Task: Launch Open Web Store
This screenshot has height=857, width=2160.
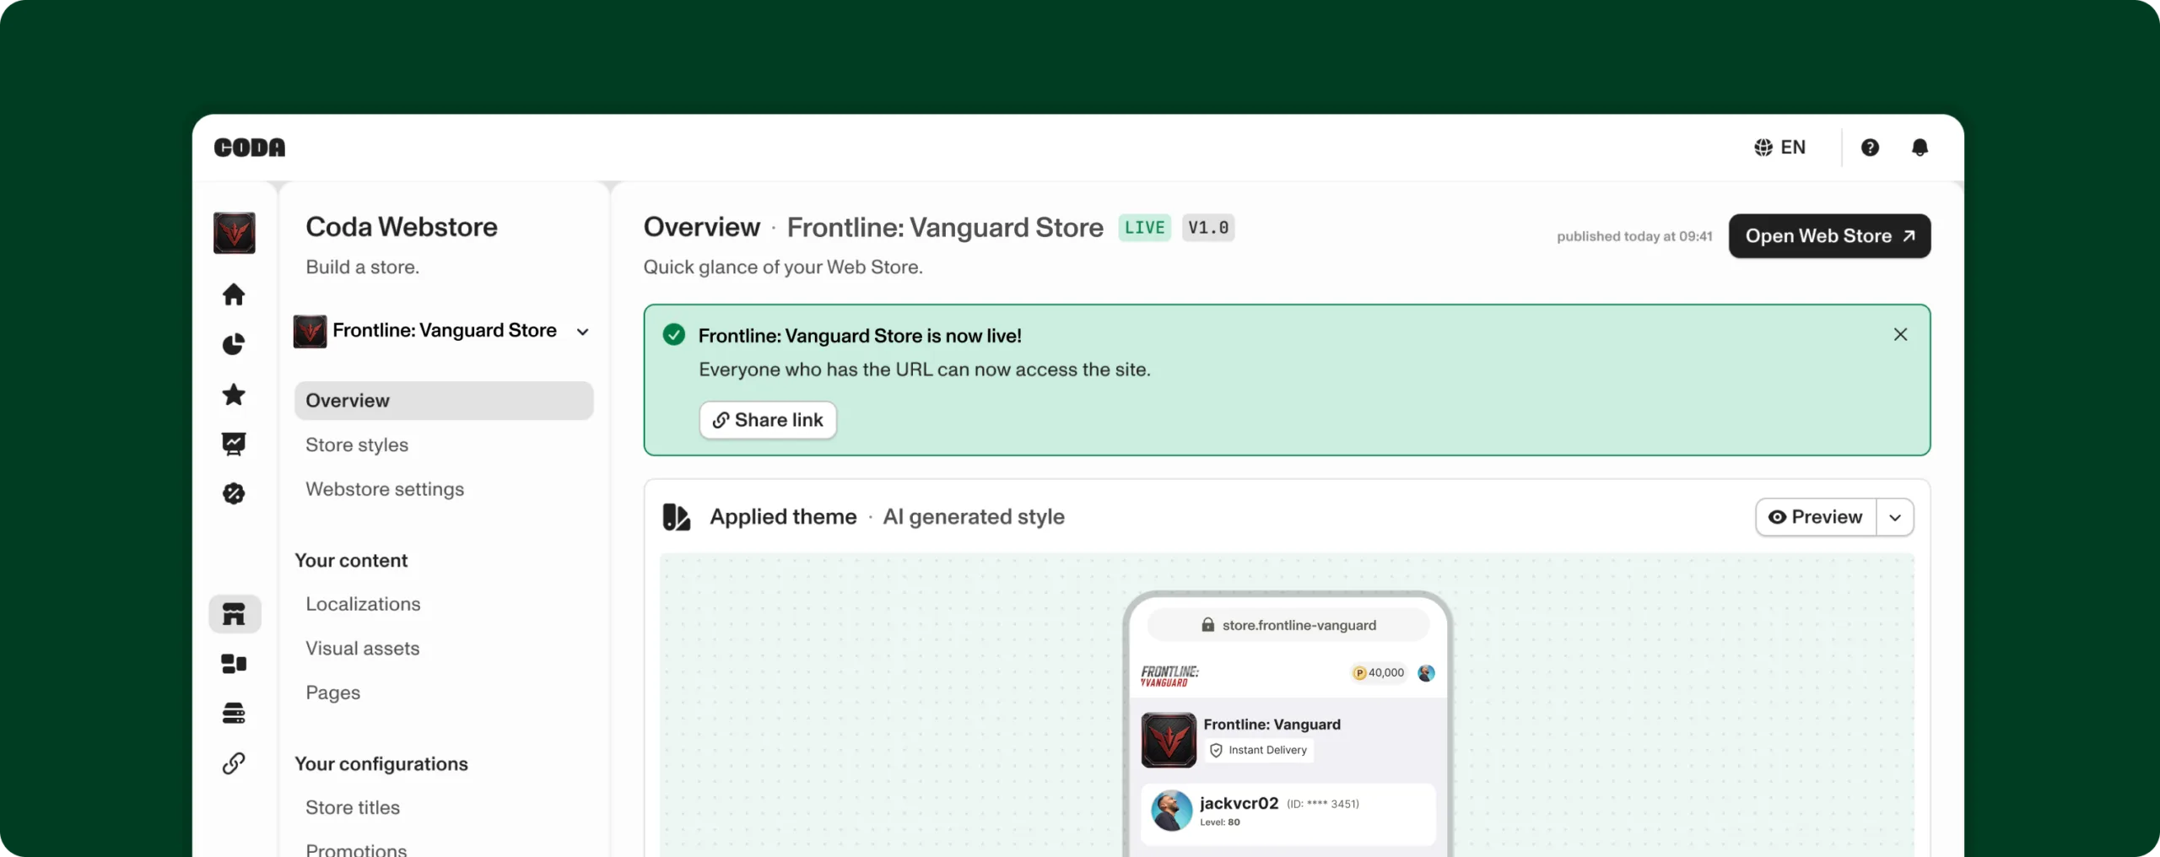Action: pos(1829,236)
